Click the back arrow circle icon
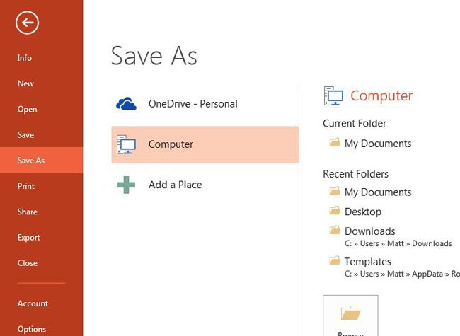The width and height of the screenshot is (460, 336). [27, 23]
